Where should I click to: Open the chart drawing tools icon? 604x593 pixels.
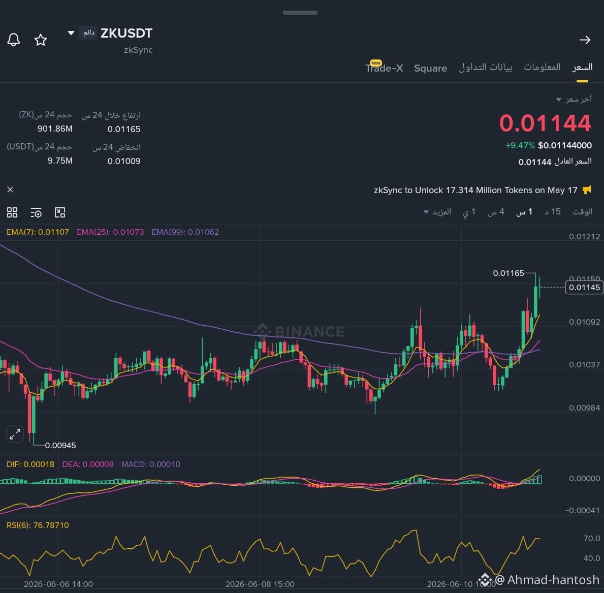click(x=60, y=212)
